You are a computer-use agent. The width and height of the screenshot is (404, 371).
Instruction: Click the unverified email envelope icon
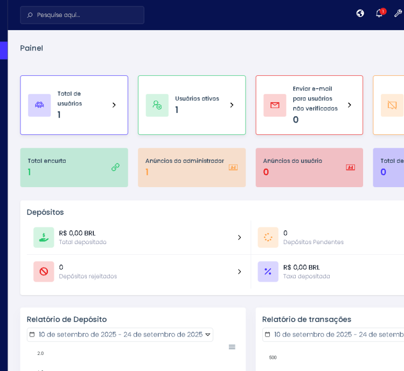(x=275, y=105)
